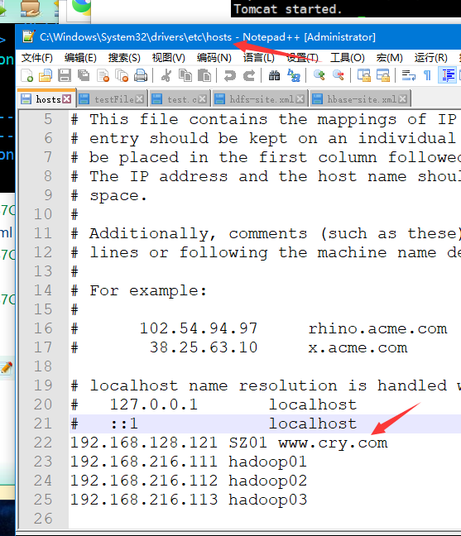This screenshot has width=461, height=536.
Task: Open the 语言(L) menu
Action: (258, 58)
